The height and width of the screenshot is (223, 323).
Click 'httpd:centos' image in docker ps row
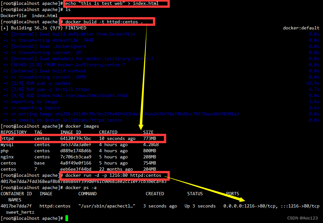55,206
